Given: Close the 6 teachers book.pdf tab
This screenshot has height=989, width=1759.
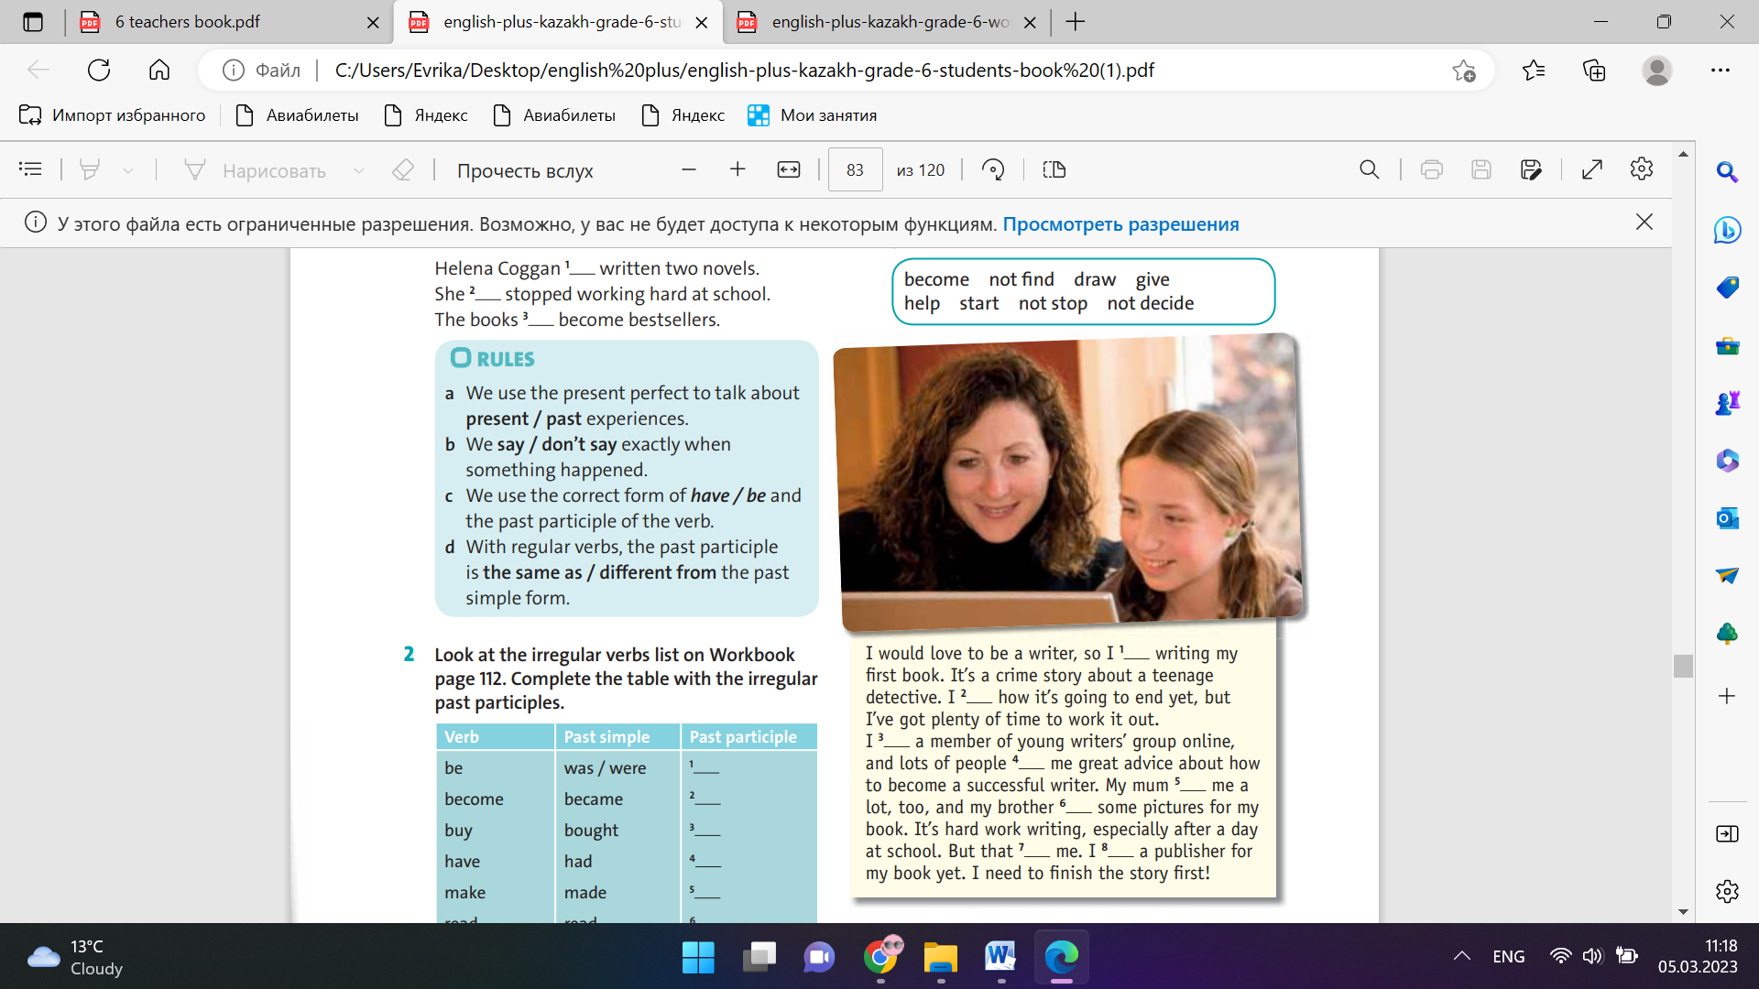Looking at the screenshot, I should (x=373, y=23).
